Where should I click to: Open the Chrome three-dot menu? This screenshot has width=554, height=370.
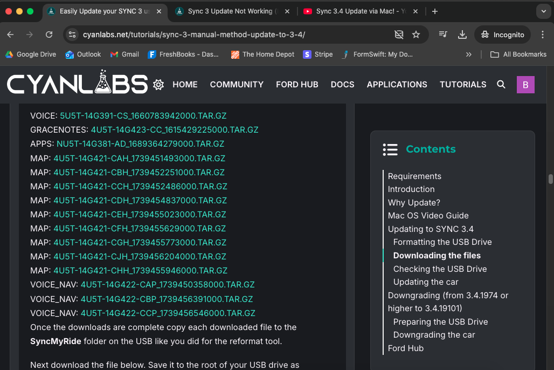tap(542, 35)
